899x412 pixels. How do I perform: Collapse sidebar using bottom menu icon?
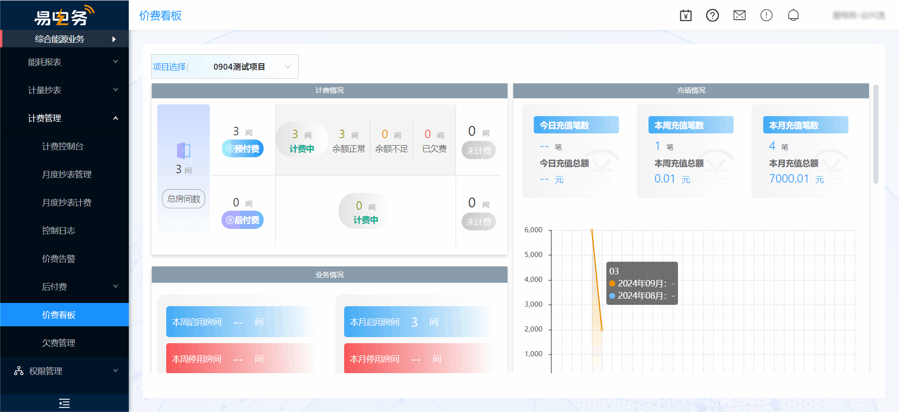(x=64, y=403)
